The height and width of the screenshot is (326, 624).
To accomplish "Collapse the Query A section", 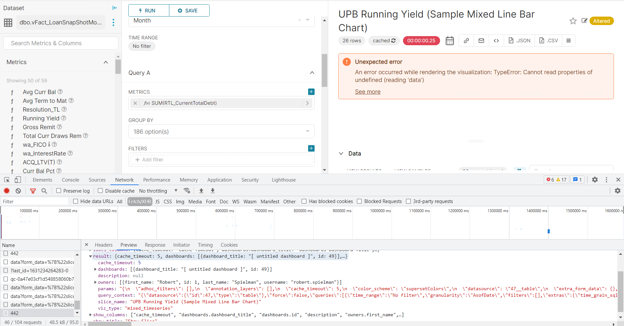I will coord(312,73).
